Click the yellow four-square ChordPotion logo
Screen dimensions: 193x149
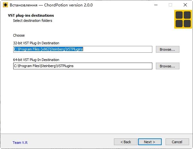point(183,19)
